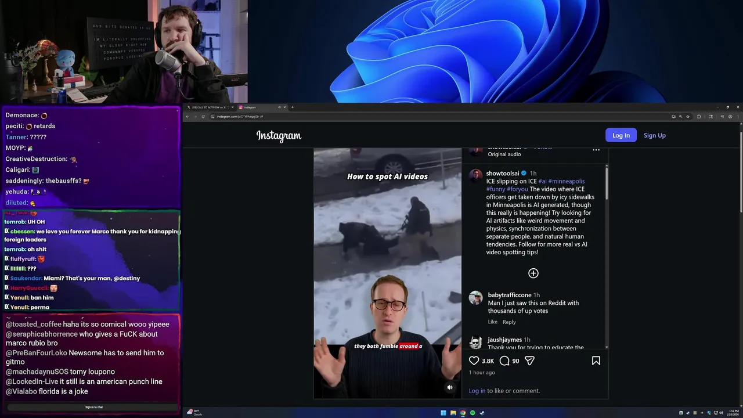Open babytrafficcone's avatar

coord(475,298)
